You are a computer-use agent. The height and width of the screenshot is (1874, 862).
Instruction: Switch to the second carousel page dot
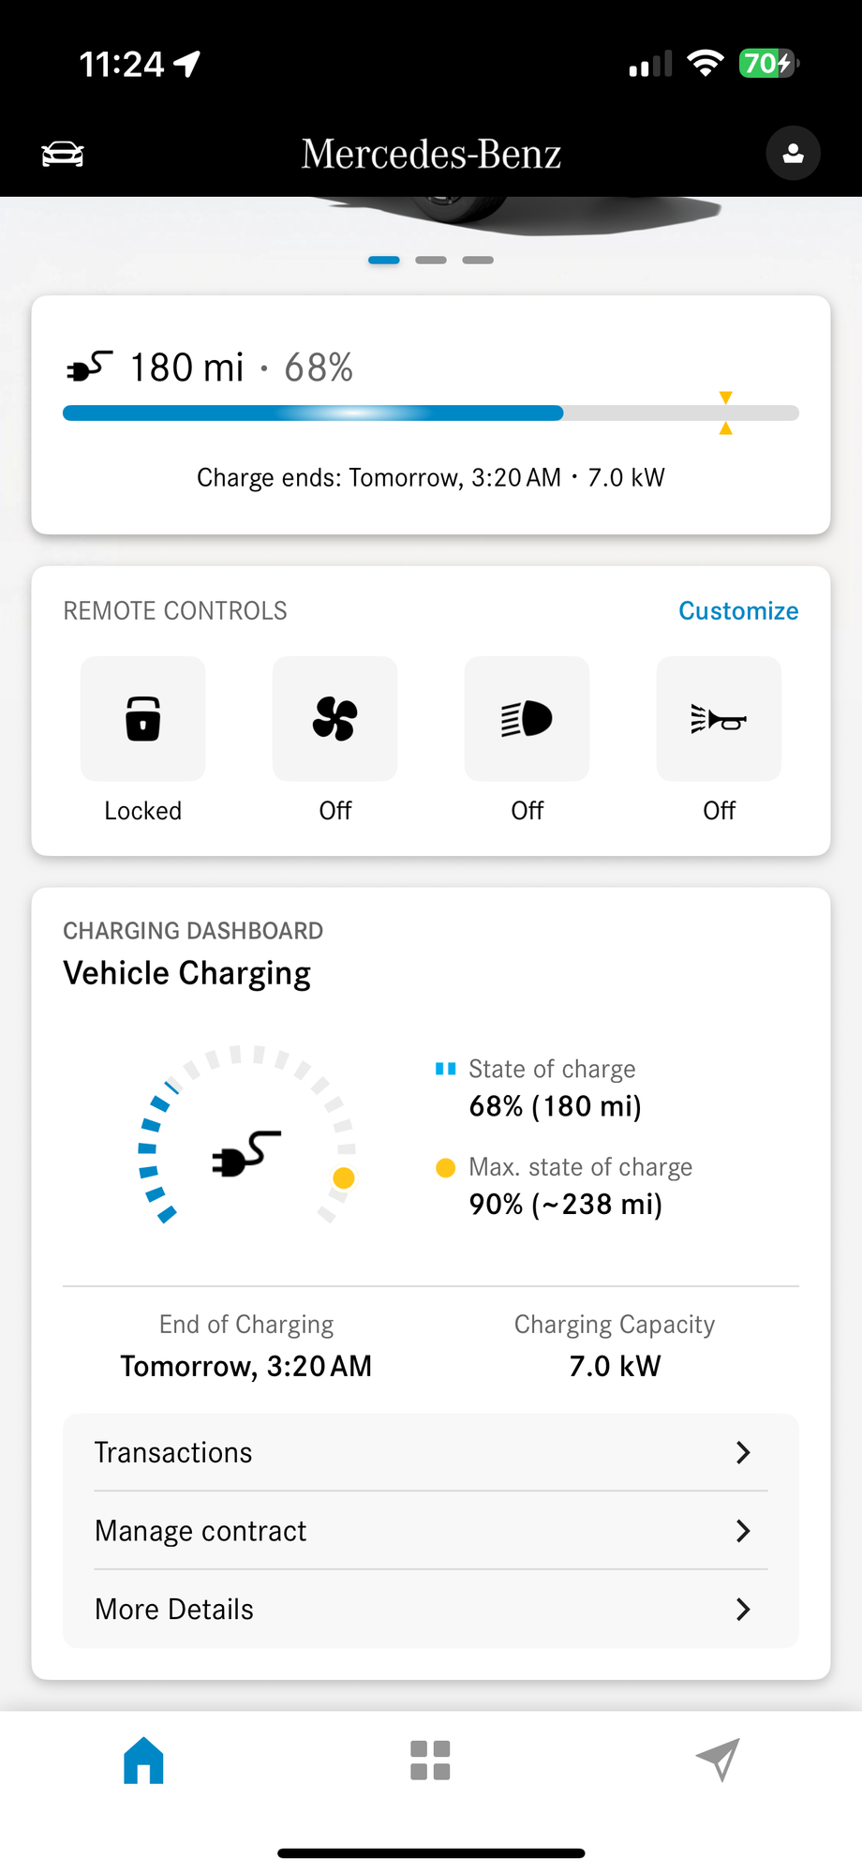pyautogui.click(x=431, y=260)
